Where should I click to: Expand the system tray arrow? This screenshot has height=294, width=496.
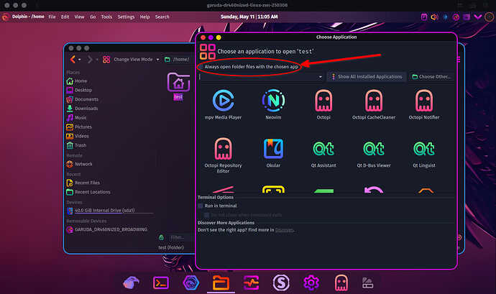pos(477,17)
